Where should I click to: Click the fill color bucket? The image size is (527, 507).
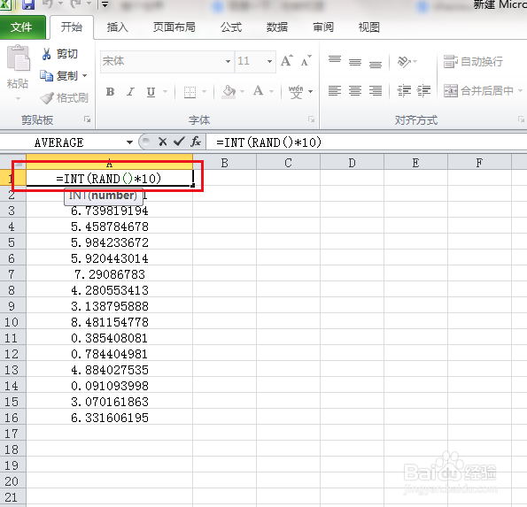pos(229,91)
